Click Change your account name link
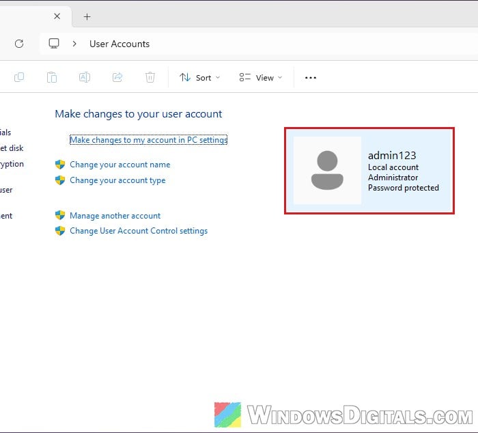Image resolution: width=478 pixels, height=433 pixels. [x=119, y=165]
